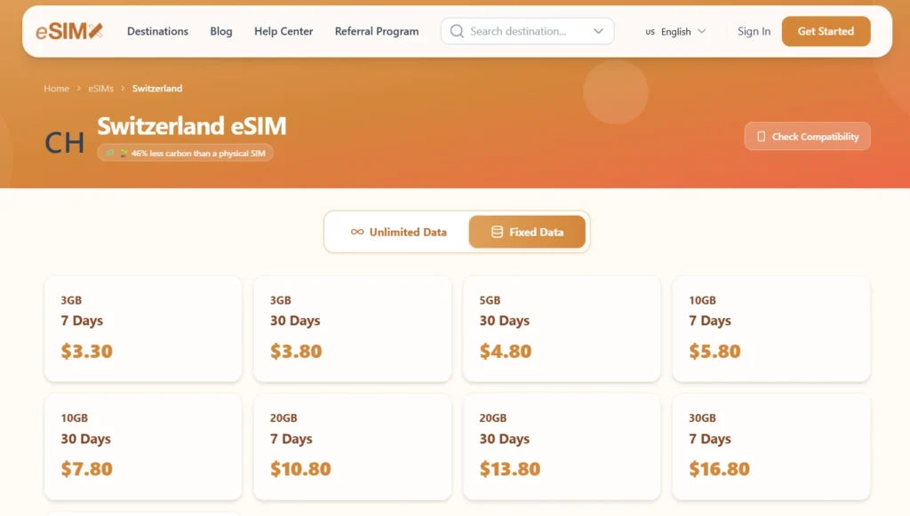Image resolution: width=910 pixels, height=516 pixels.
Task: Select the Fixed Data tab
Action: [x=527, y=232]
